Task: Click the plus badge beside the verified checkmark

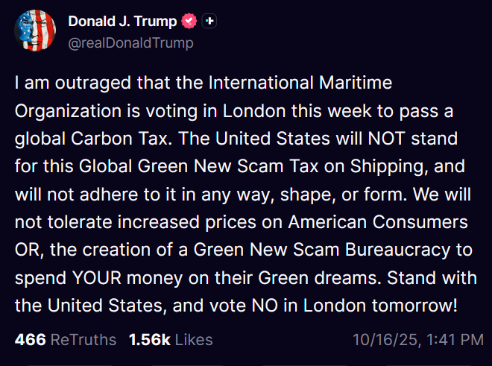Action: click(210, 22)
